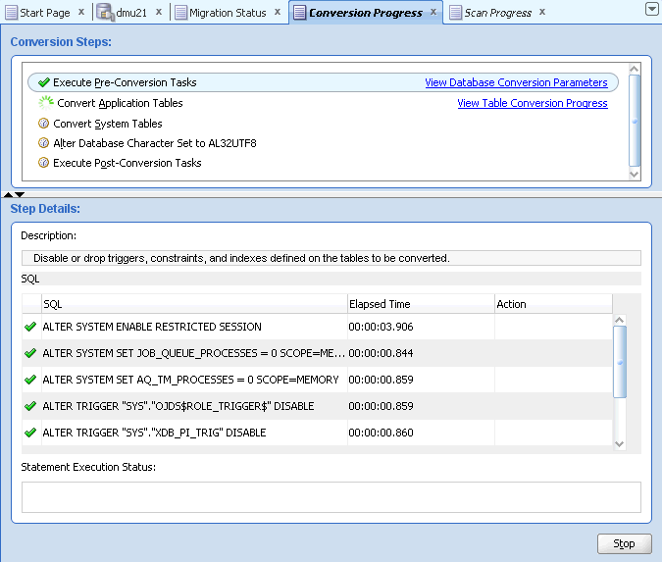Select Alter Database Character Set to AL32UTF8 step
Viewport: 662px width, 562px height.
tap(155, 143)
